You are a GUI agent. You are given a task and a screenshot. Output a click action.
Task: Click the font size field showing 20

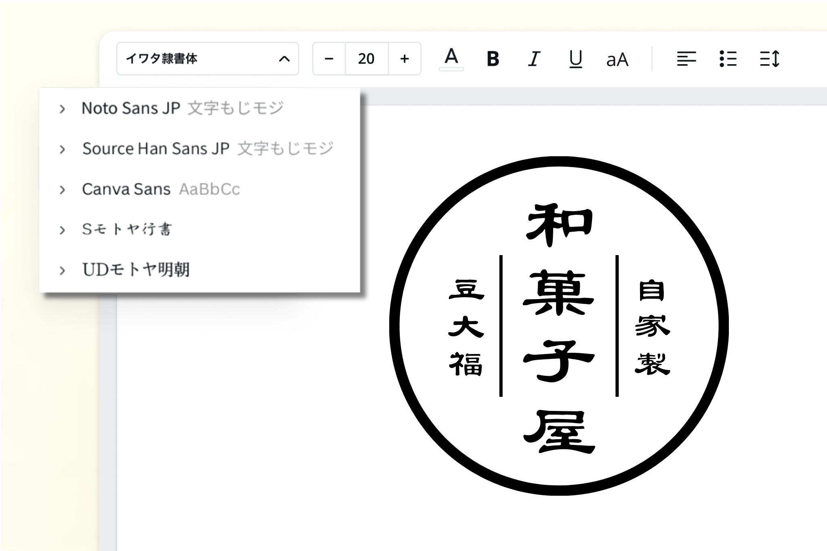click(366, 59)
